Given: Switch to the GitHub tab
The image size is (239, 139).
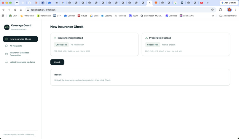Looking at the screenshot, I should (29, 3).
